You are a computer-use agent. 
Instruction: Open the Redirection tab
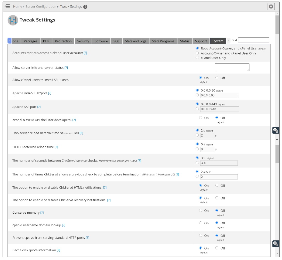[63, 41]
